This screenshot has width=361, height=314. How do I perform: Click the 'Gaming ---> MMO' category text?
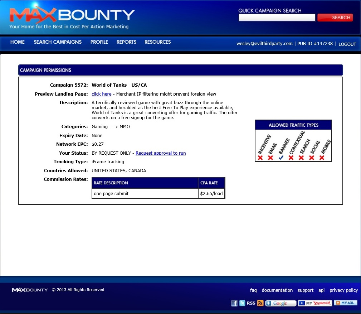coord(111,127)
